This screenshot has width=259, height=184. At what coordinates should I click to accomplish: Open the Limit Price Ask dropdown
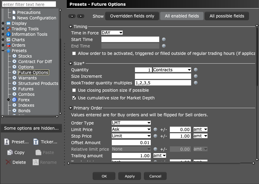click(x=131, y=129)
